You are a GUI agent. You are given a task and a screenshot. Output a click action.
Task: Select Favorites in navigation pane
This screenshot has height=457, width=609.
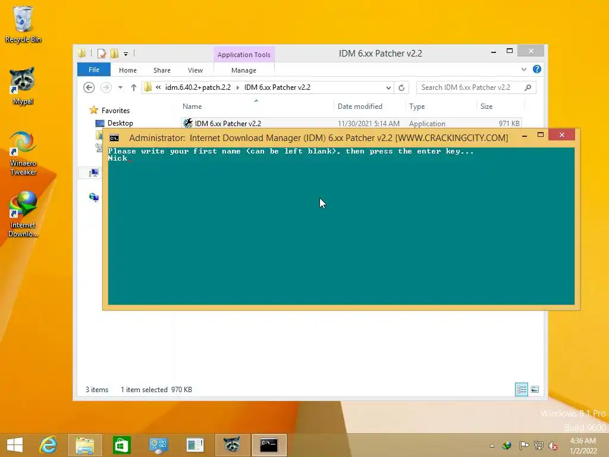(115, 111)
